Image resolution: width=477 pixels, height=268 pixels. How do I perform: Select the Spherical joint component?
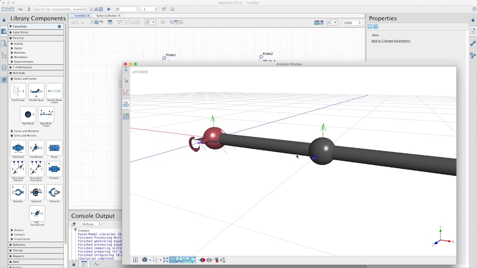tap(36, 192)
